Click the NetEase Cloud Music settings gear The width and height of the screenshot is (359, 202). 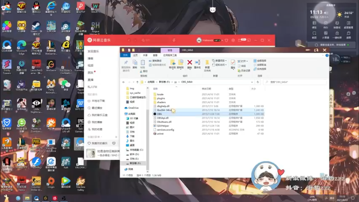coord(233,40)
